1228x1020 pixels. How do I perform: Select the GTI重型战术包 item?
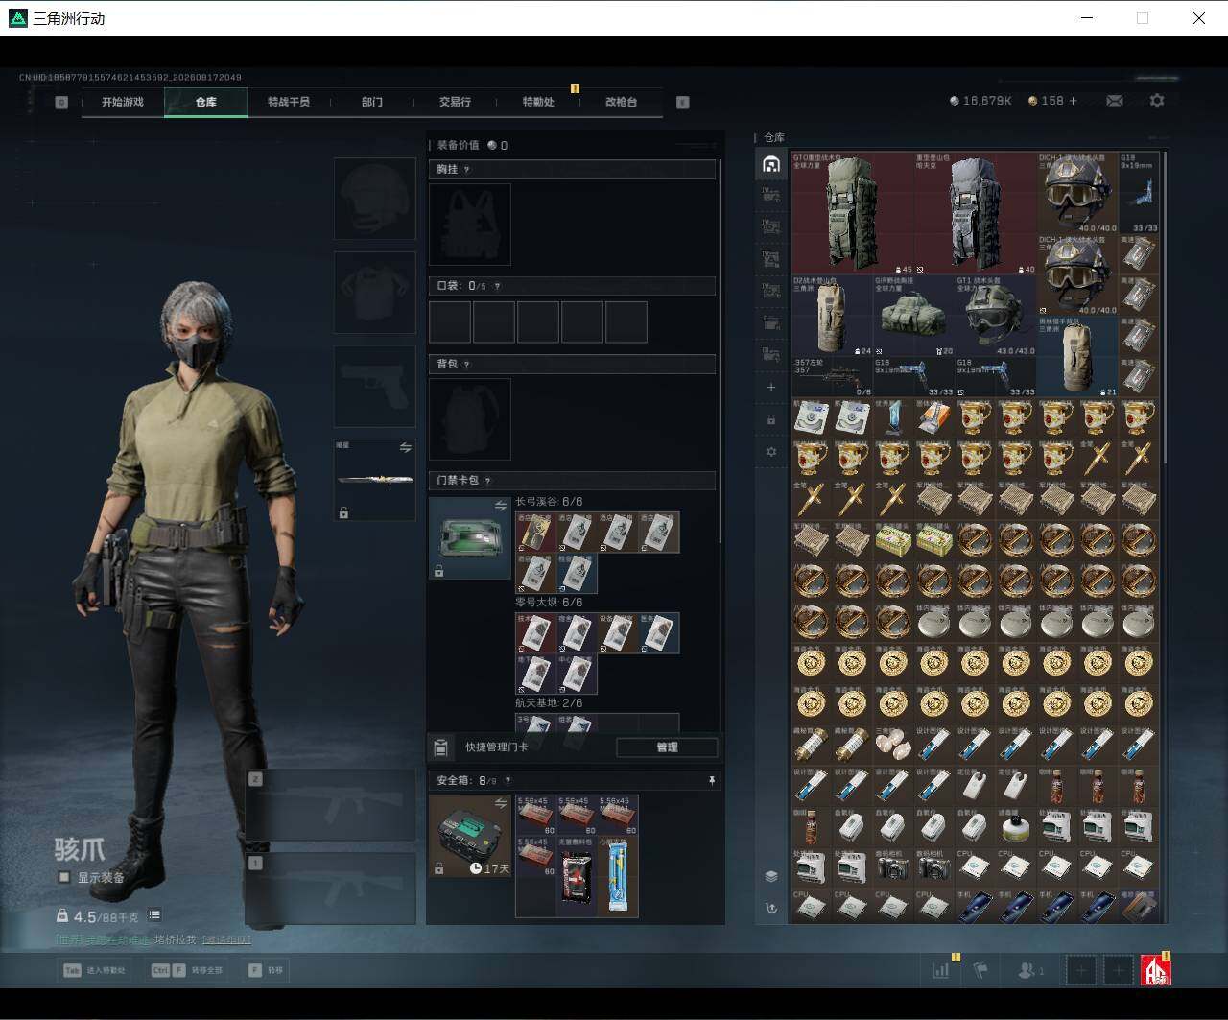click(x=853, y=213)
